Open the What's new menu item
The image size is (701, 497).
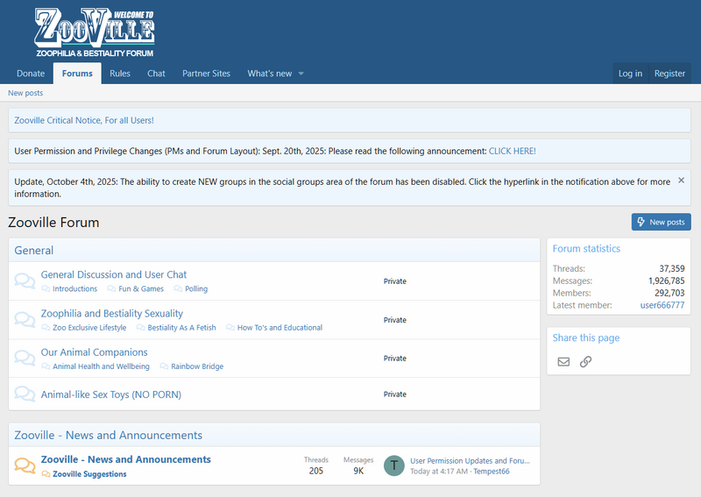tap(270, 74)
